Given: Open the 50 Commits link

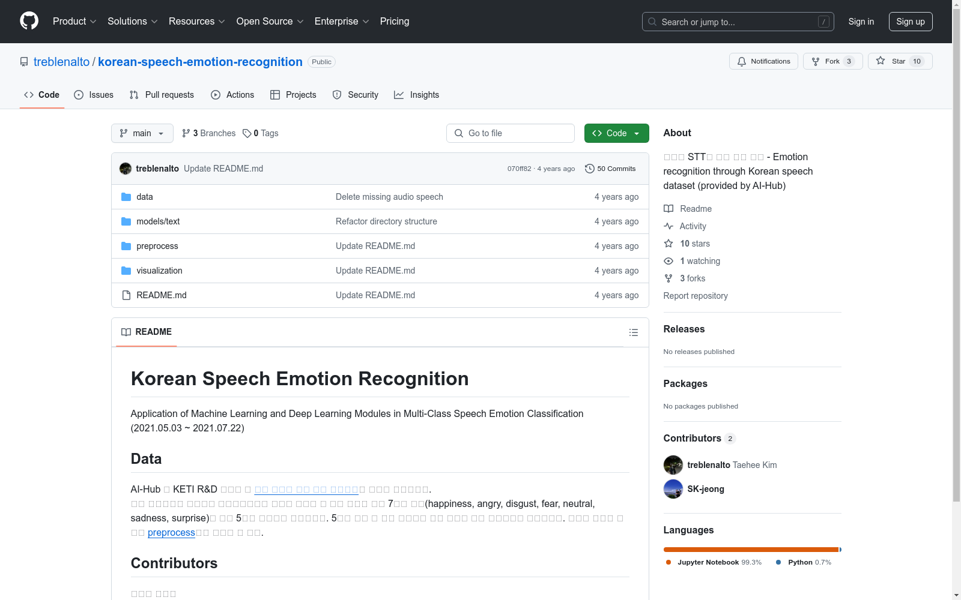Looking at the screenshot, I should [x=610, y=169].
